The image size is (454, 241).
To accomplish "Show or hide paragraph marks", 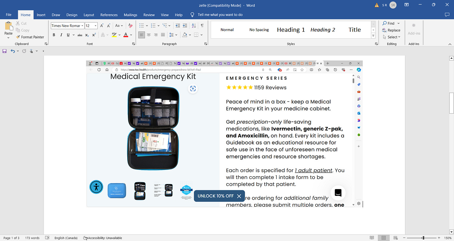I will click(202, 26).
